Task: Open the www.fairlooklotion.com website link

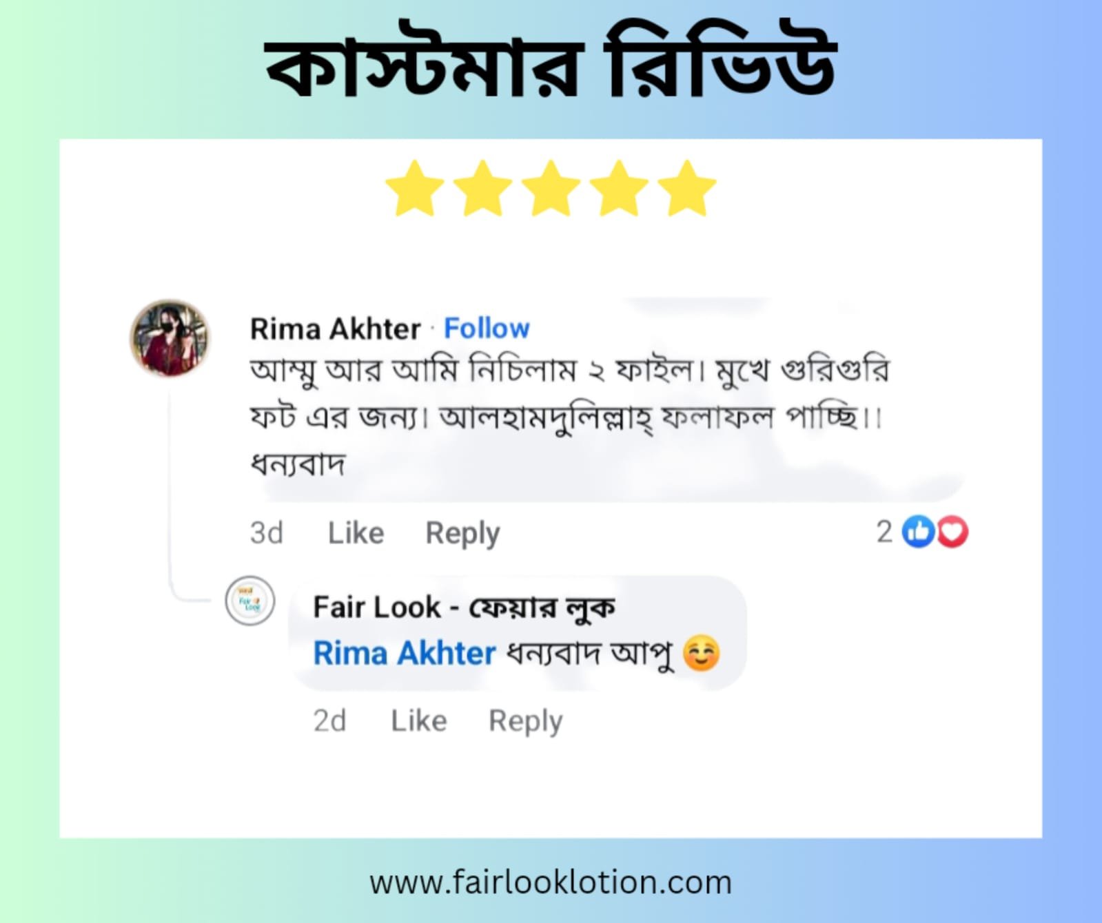Action: 551,882
